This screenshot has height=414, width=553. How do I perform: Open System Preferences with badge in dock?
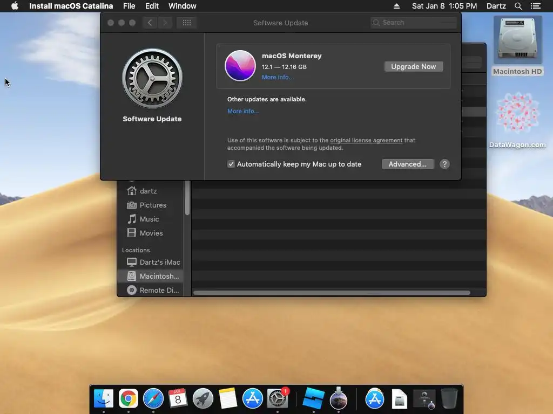pos(278,398)
